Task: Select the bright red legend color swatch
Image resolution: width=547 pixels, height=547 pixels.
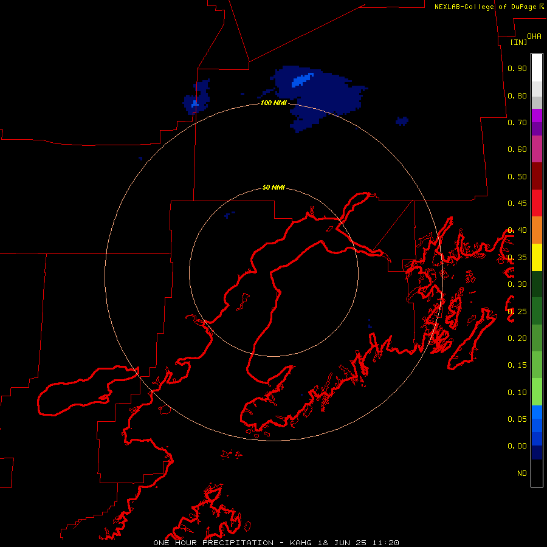Action: point(537,203)
